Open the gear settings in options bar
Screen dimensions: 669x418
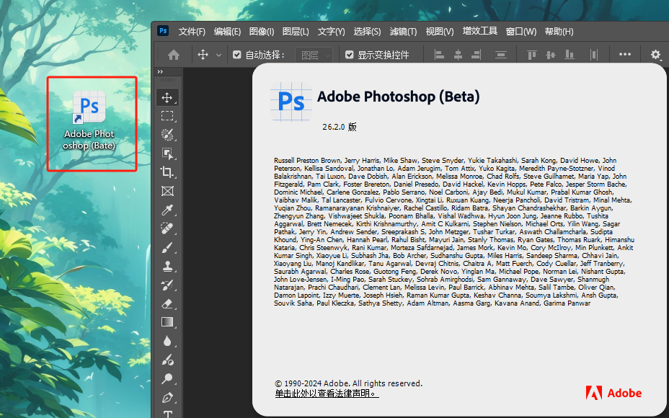(656, 55)
